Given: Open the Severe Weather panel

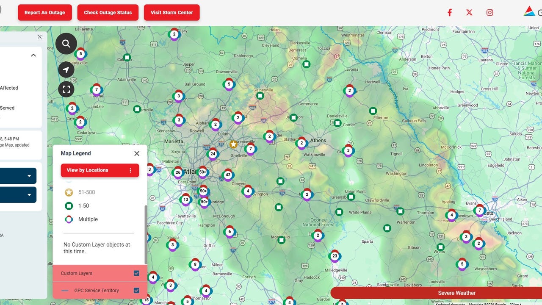Looking at the screenshot, I should pos(436,293).
